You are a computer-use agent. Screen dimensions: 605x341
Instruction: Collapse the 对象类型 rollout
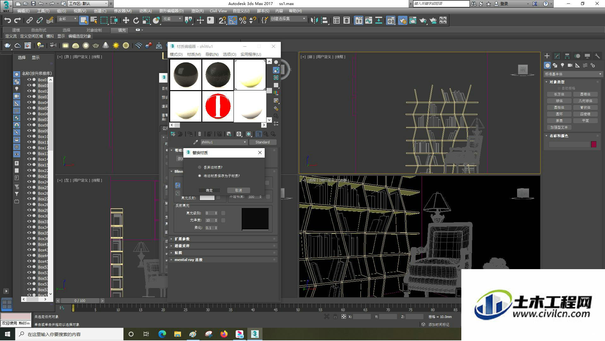(572, 82)
